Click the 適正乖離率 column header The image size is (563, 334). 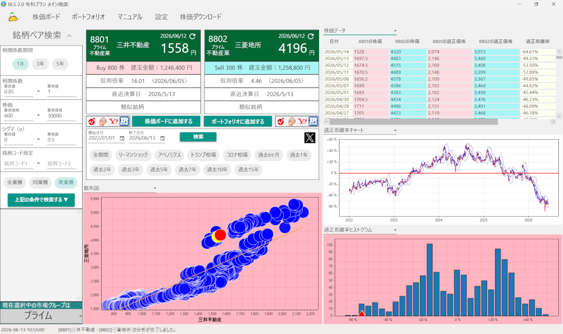538,41
